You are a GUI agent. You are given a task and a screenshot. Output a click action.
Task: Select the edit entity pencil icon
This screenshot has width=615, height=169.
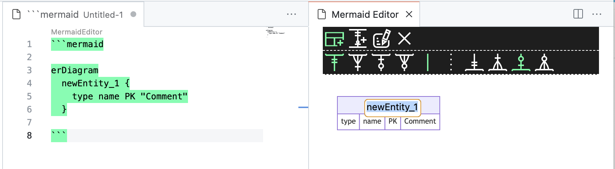click(382, 38)
